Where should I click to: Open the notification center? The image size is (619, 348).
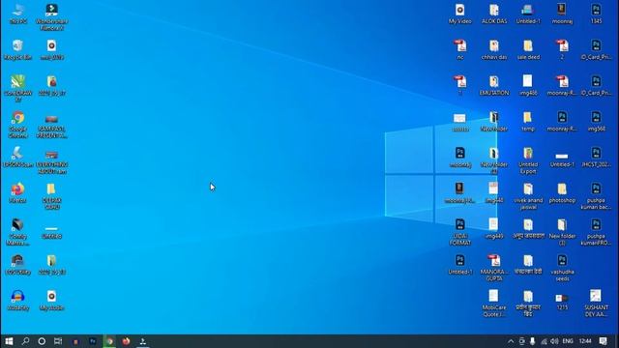point(603,341)
